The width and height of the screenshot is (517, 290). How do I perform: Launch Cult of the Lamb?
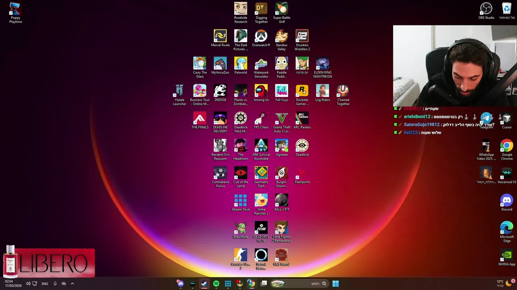[x=241, y=177]
